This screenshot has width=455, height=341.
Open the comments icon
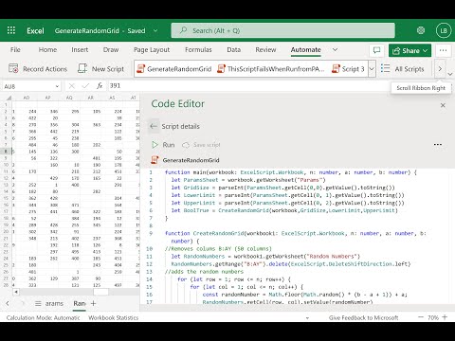(376, 50)
